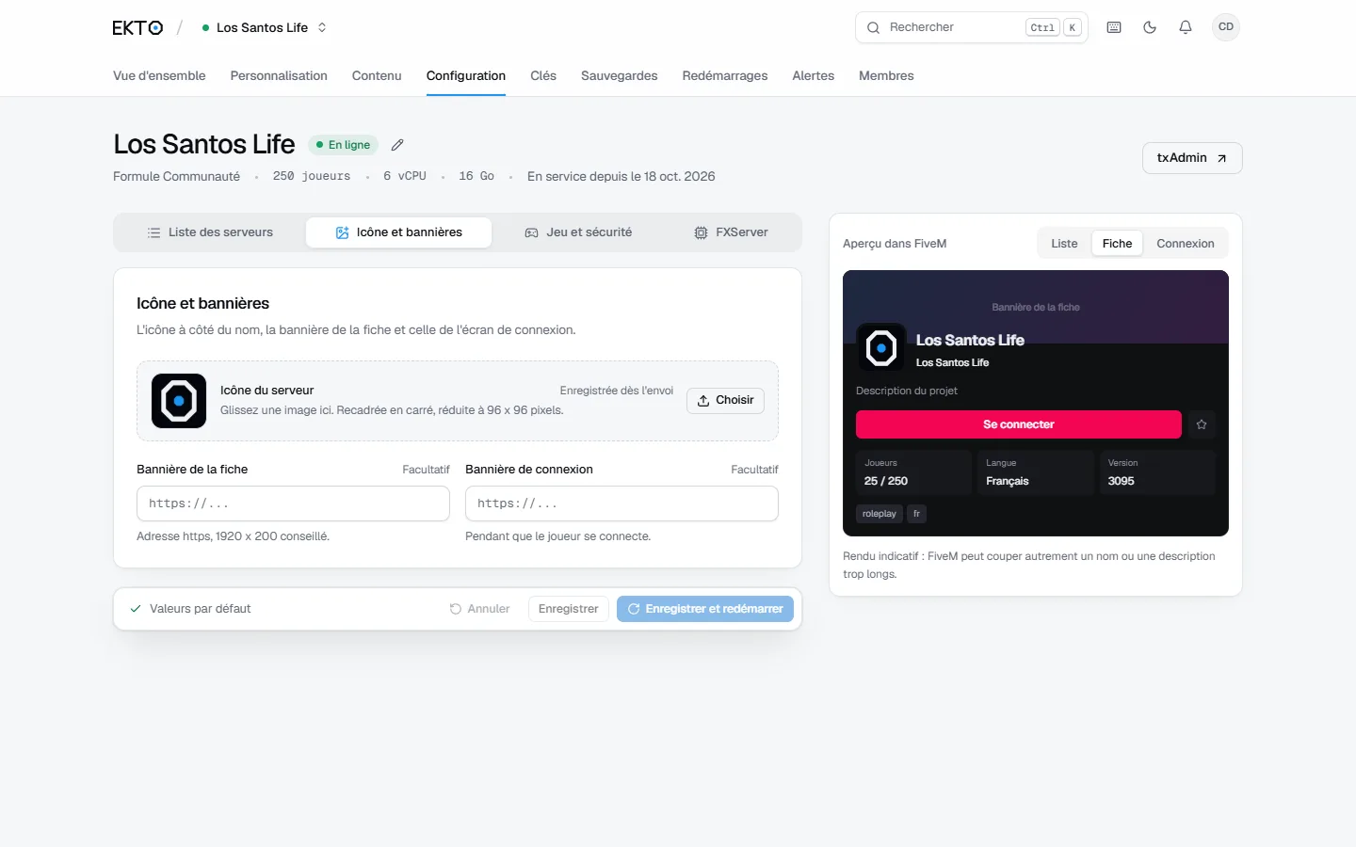The image size is (1356, 847).
Task: Select the FXServer section
Action: click(732, 232)
